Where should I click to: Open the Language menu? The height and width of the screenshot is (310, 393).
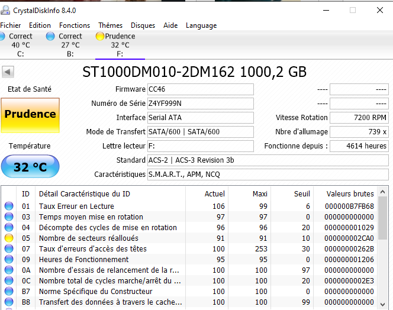(x=201, y=25)
